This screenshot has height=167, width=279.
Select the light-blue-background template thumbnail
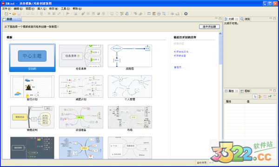[81, 148]
